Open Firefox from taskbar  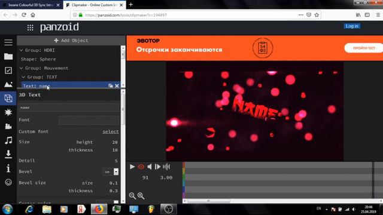click(99, 210)
